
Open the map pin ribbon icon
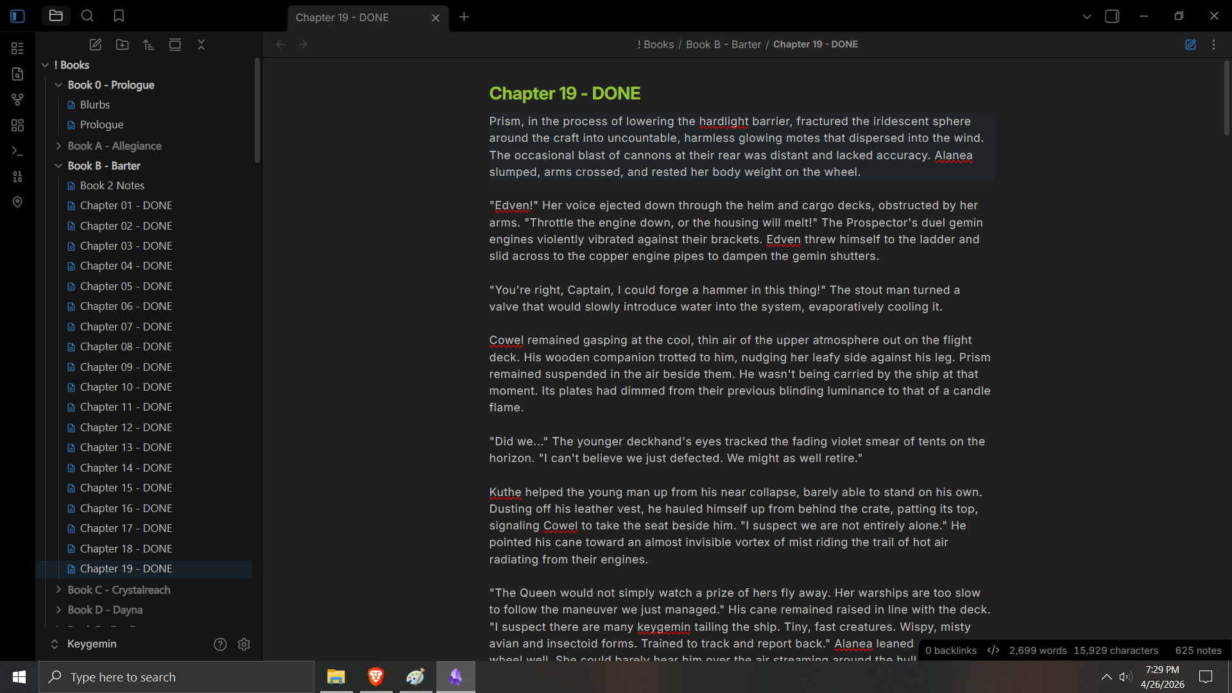(17, 202)
